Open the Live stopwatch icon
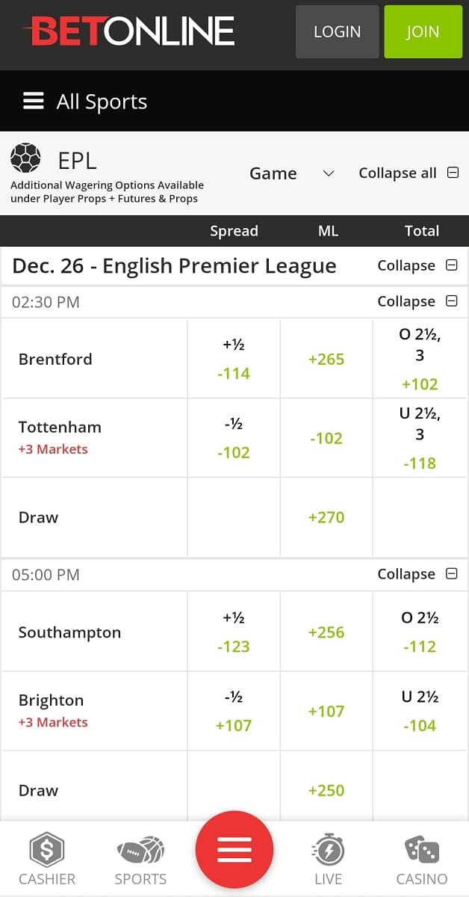This screenshot has width=469, height=897. [328, 851]
